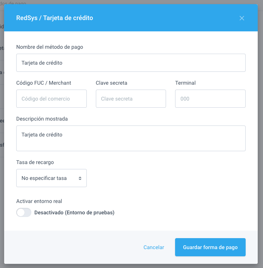Click the "RedSys / Tarjeta de crédito" dialog title
The height and width of the screenshot is (268, 263).
(x=54, y=18)
